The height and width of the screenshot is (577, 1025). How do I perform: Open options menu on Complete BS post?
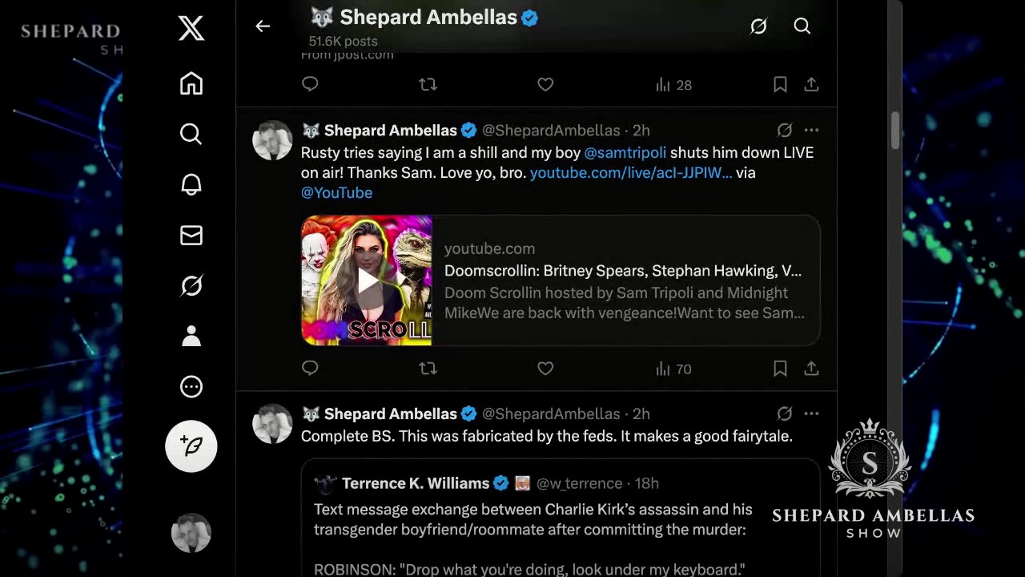[811, 414]
